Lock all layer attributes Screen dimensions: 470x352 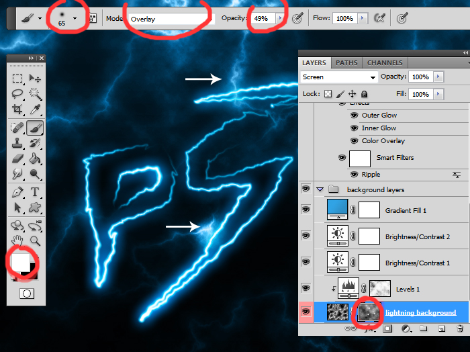click(x=364, y=94)
